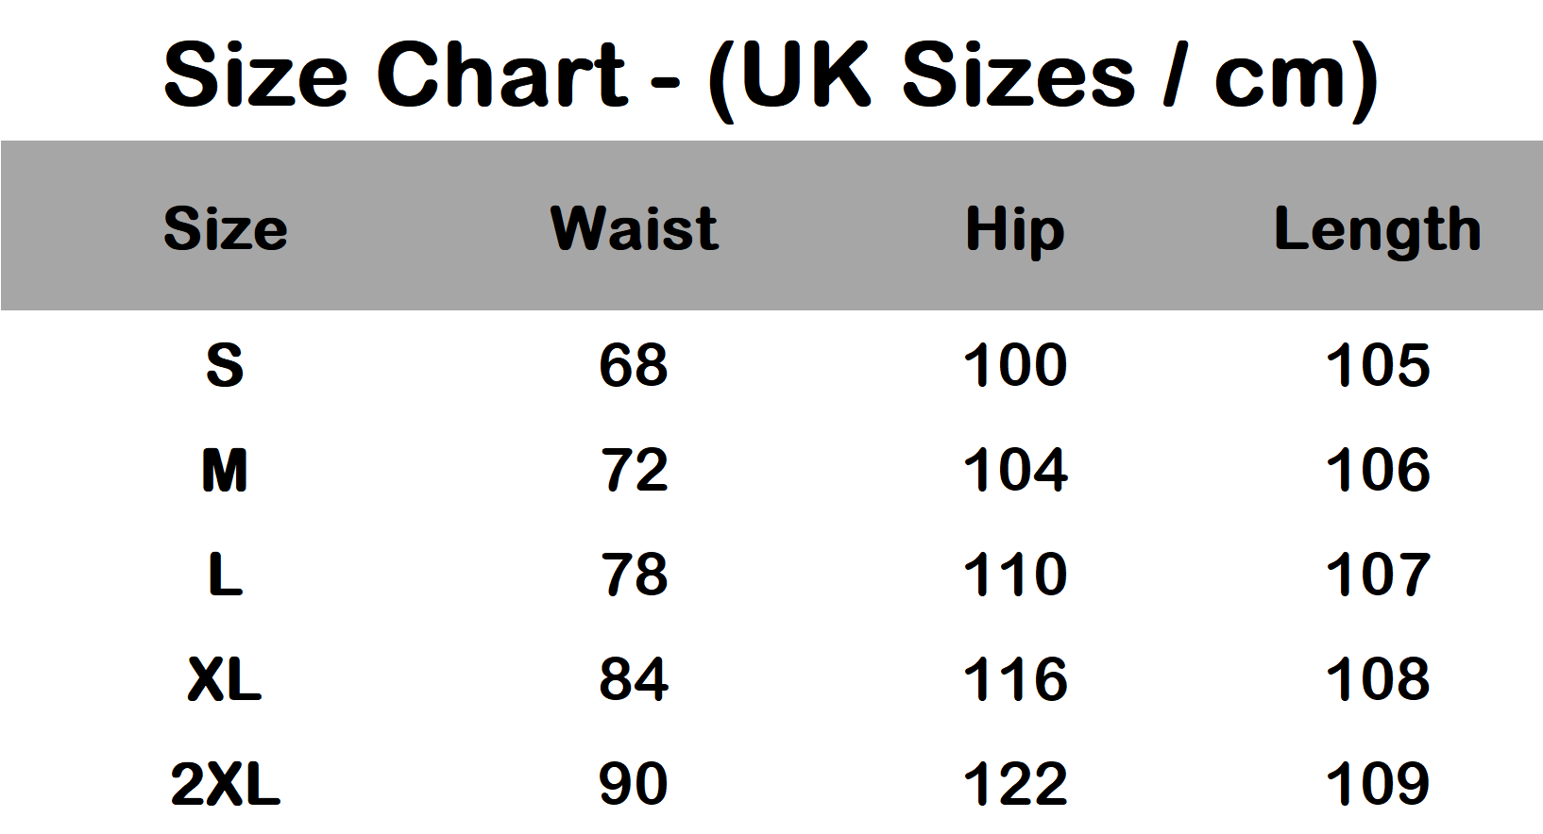Click the Size column header
The width and height of the screenshot is (1543, 834).
click(x=226, y=228)
